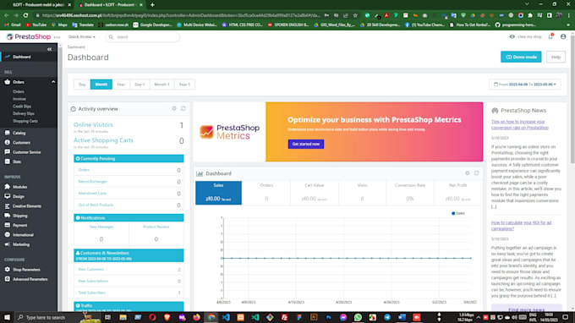The width and height of the screenshot is (575, 323).
Task: Open the date range picker dropdown
Action: click(x=525, y=85)
